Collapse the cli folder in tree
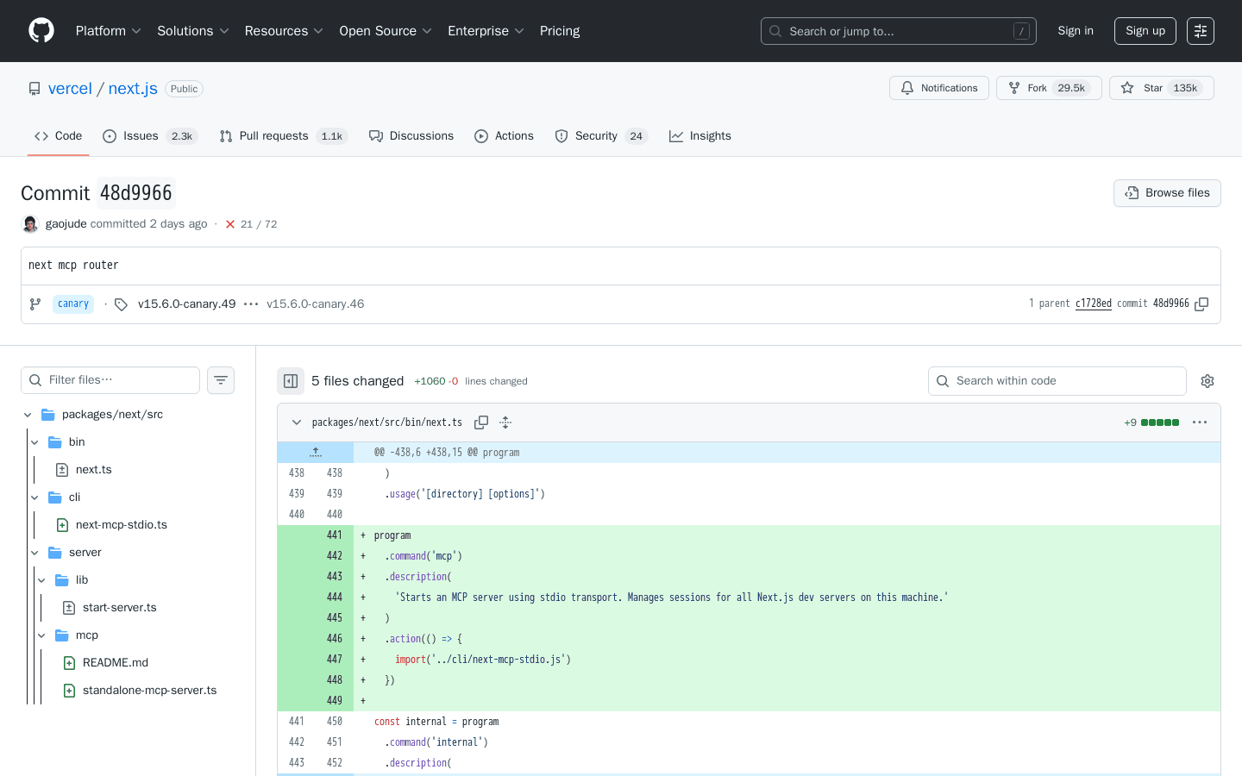The image size is (1242, 776). (x=34, y=498)
